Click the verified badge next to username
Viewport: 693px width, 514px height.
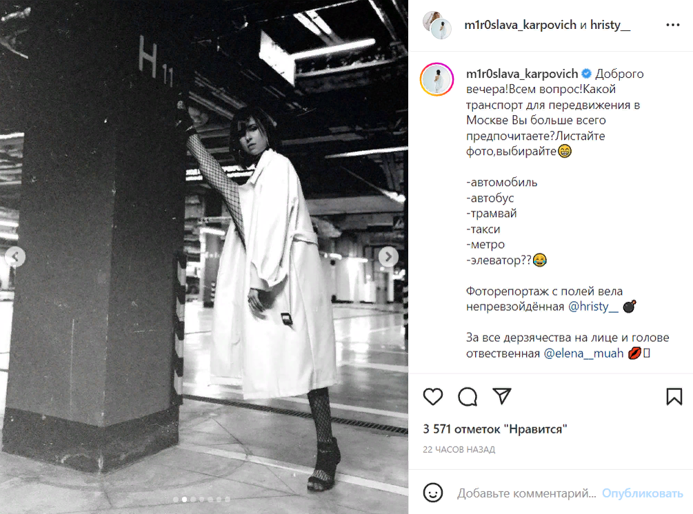[x=587, y=73]
